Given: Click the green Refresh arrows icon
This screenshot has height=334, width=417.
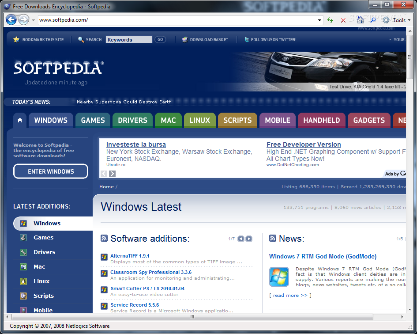Looking at the screenshot, I should (330, 20).
